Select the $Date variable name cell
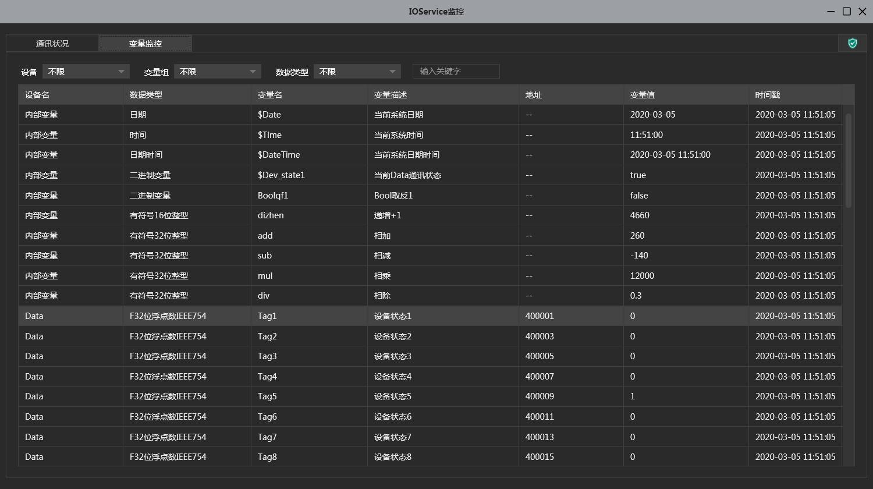 [309, 115]
